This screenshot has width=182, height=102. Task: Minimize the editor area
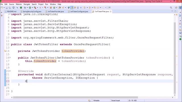pyautogui.click(x=172, y=11)
